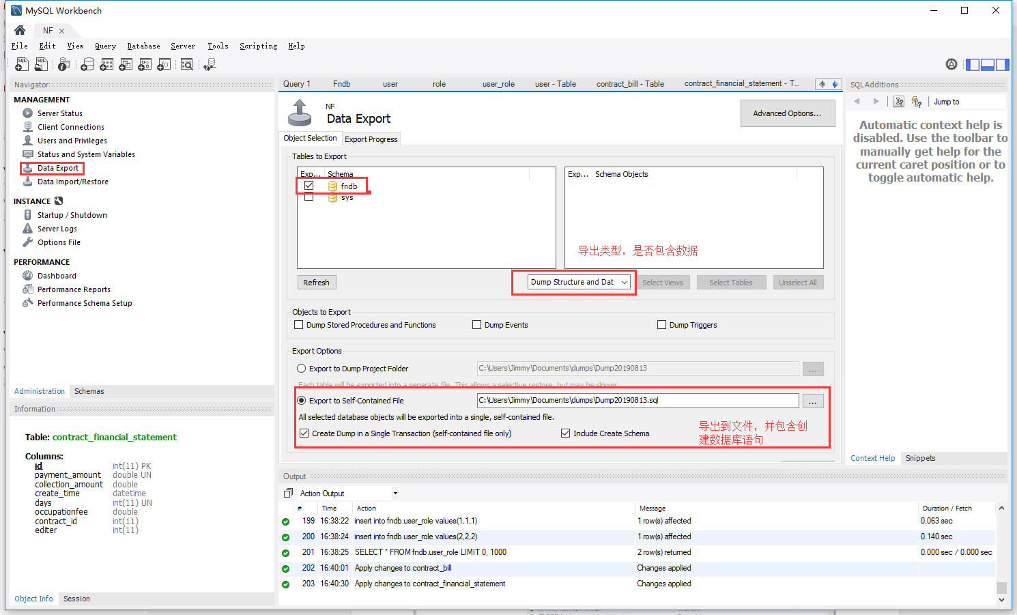Open the search table data tool
The height and width of the screenshot is (615, 1017).
187,64
